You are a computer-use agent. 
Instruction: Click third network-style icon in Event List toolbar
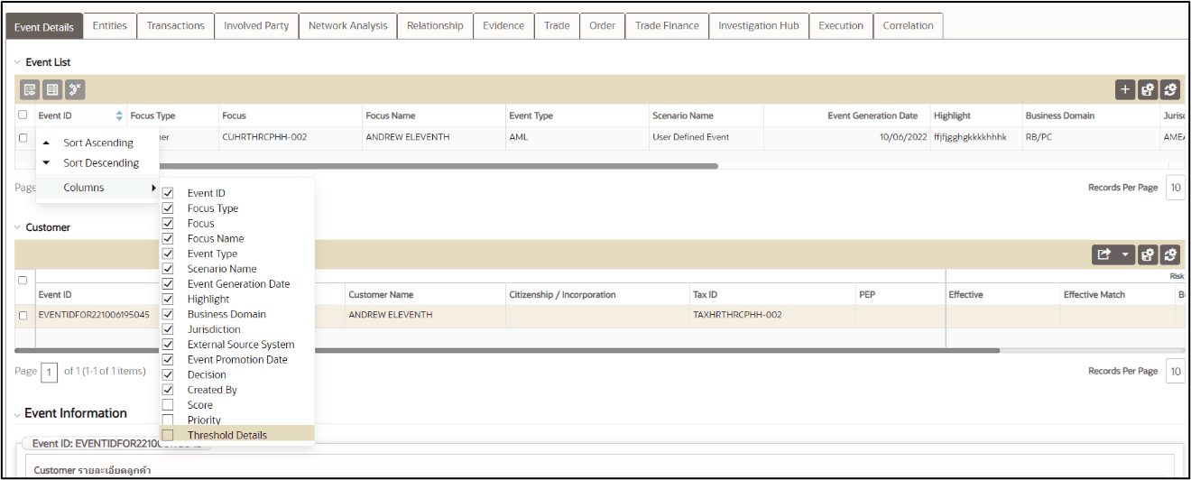point(75,89)
